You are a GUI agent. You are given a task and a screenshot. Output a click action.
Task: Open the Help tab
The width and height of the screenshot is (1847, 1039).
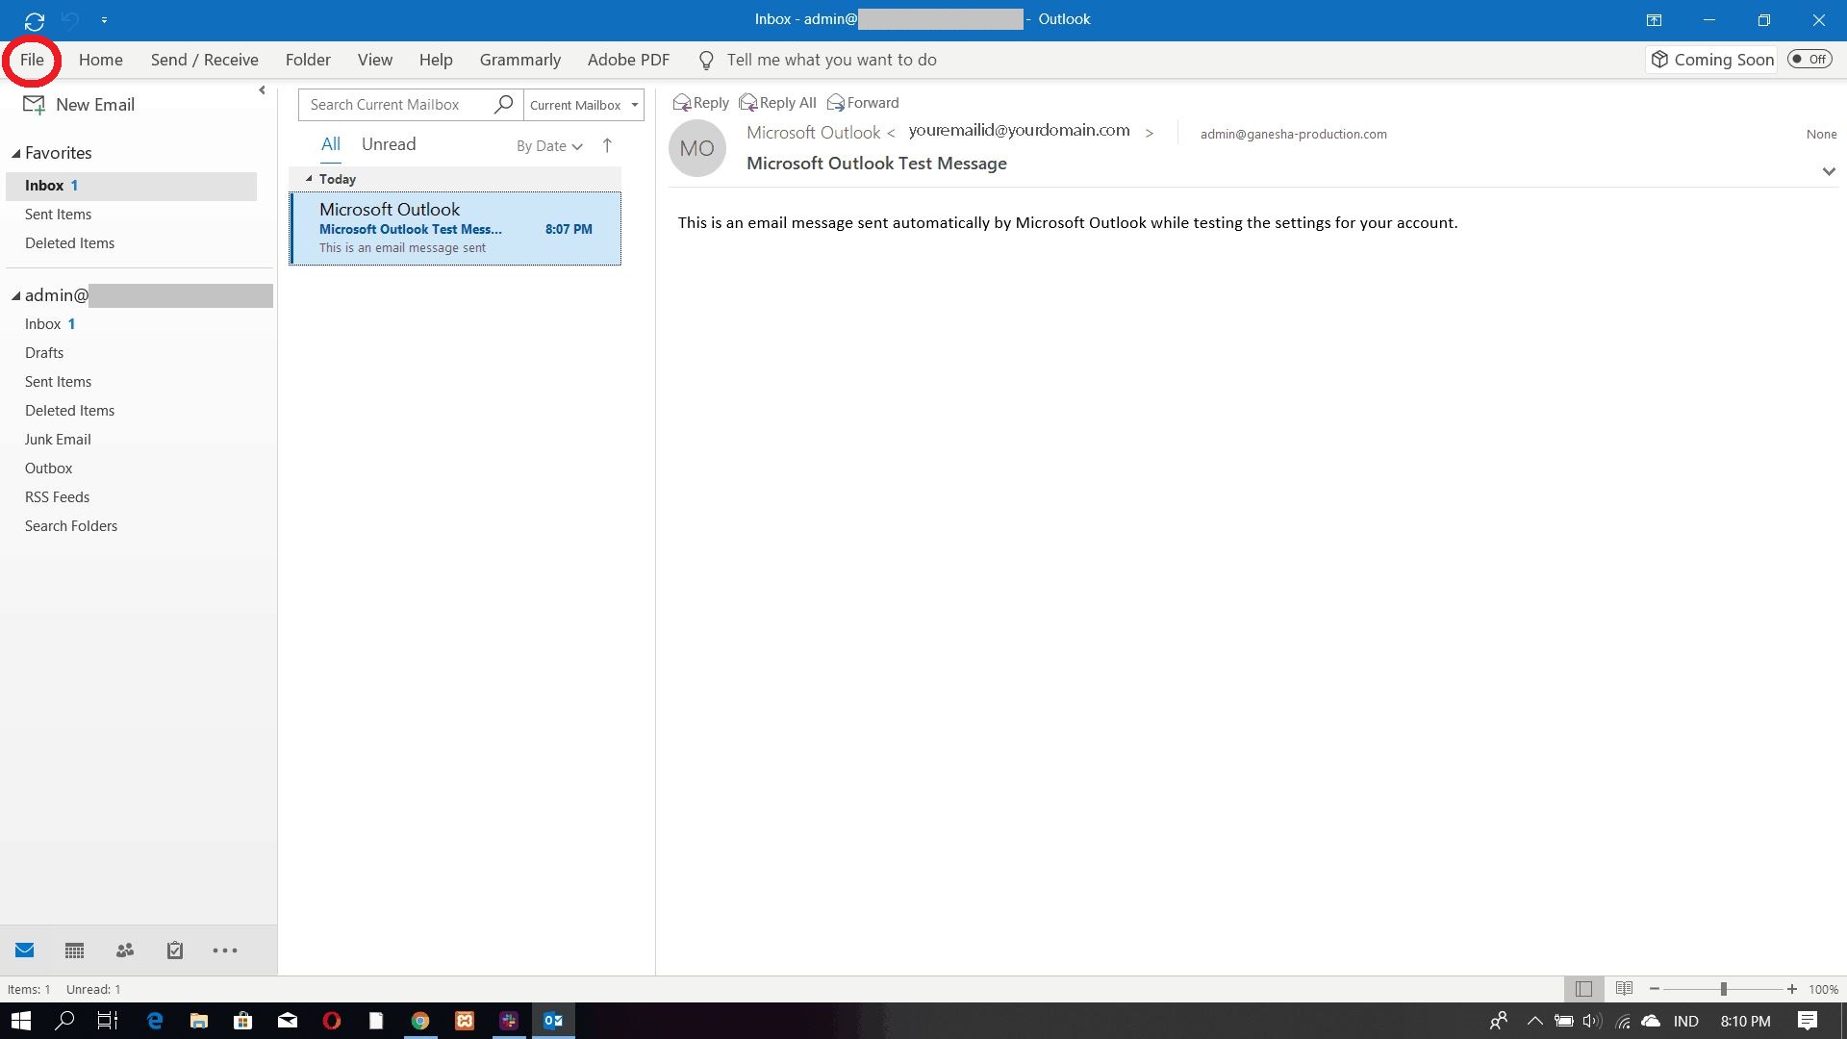click(436, 60)
